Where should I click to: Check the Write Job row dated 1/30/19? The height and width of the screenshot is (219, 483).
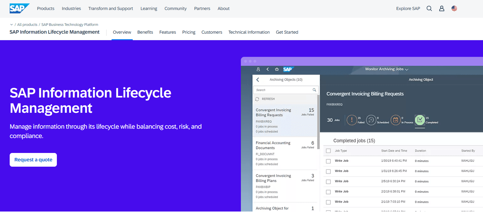pos(328,161)
